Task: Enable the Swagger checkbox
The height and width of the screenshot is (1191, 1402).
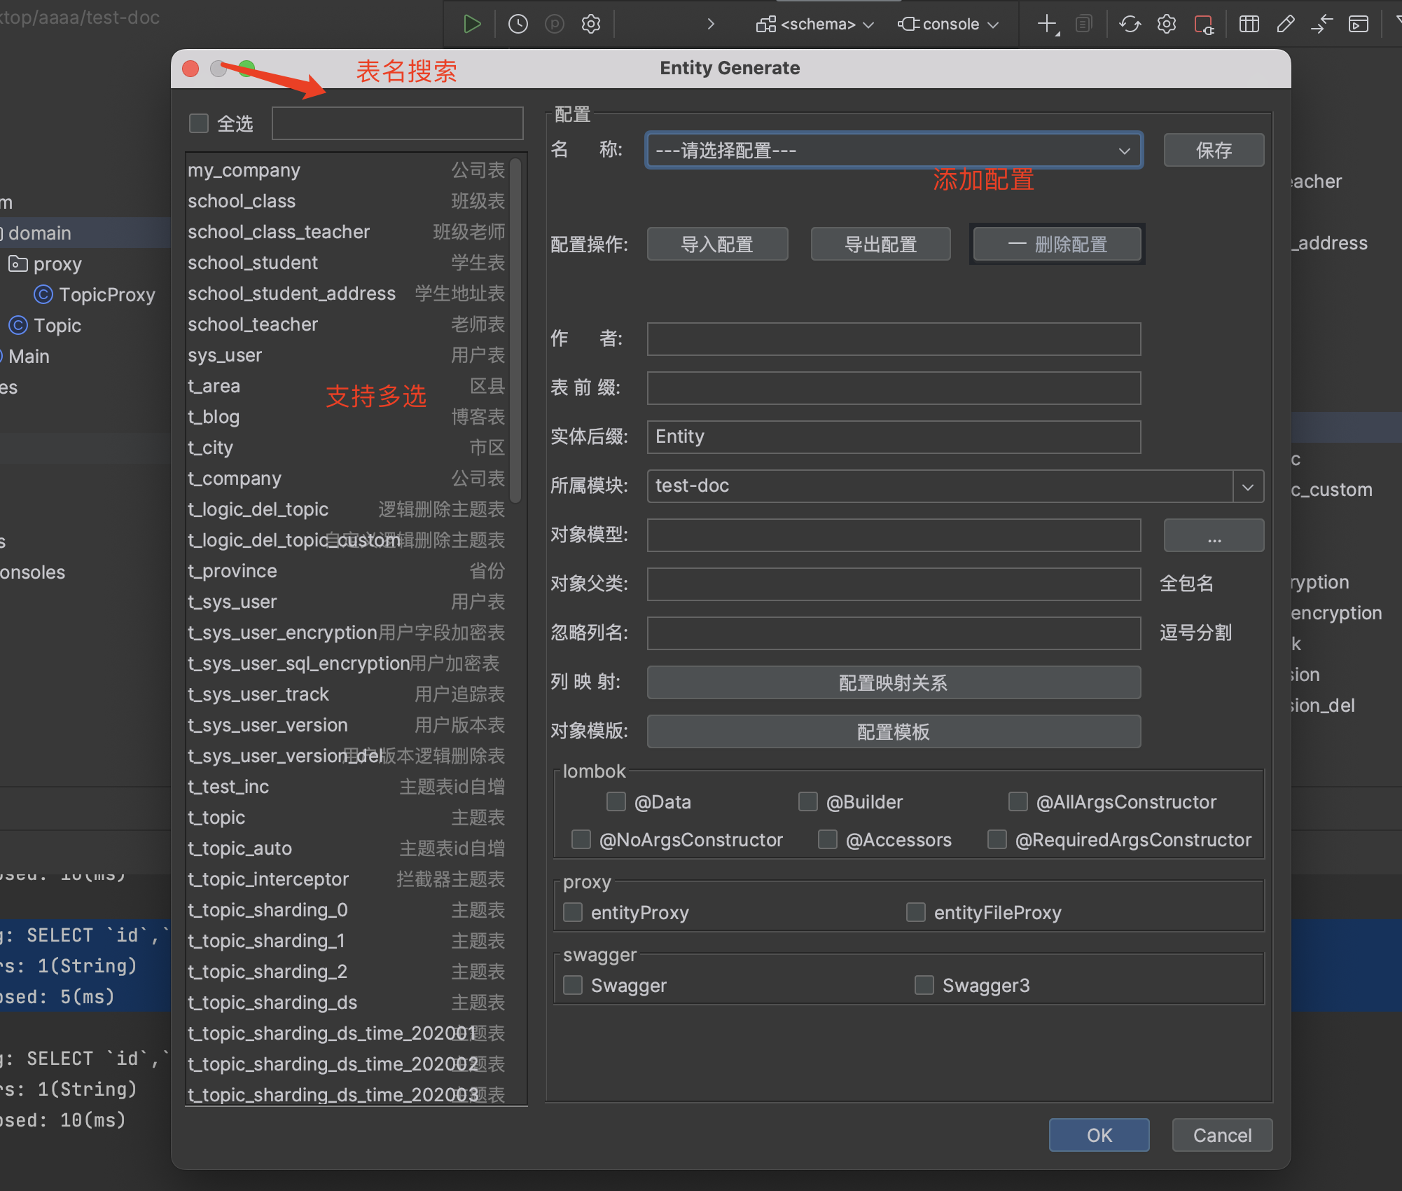Action: (x=573, y=985)
